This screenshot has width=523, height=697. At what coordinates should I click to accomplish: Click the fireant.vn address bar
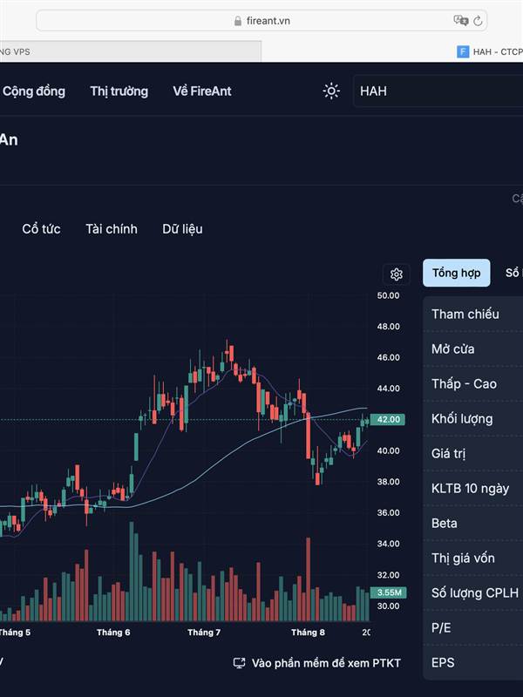point(261,21)
